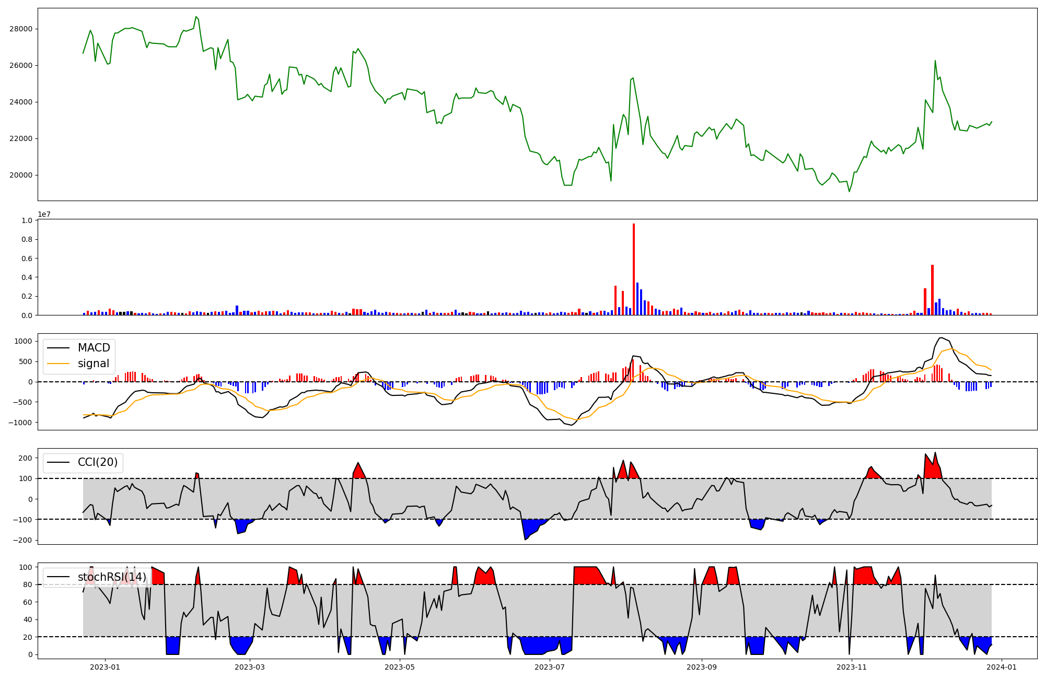
Task: Click the MACD legend label
Action: pos(94,348)
